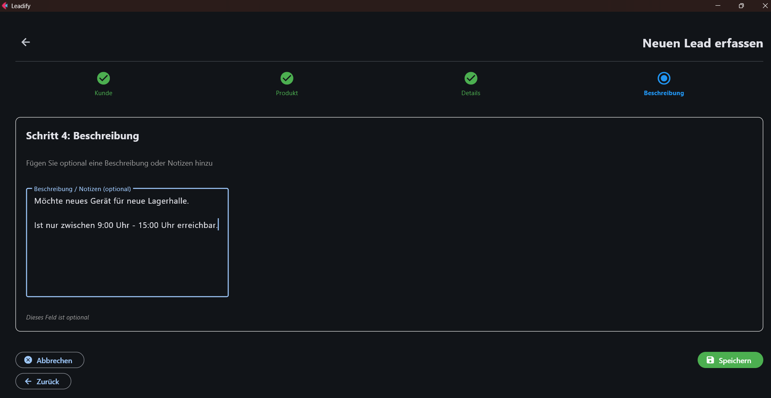Viewport: 771px width, 398px height.
Task: Click the green checkmark above Kunde
Action: [103, 78]
